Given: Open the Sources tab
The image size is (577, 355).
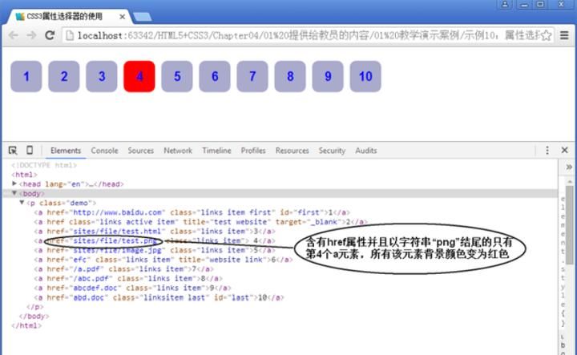Looking at the screenshot, I should (x=140, y=151).
